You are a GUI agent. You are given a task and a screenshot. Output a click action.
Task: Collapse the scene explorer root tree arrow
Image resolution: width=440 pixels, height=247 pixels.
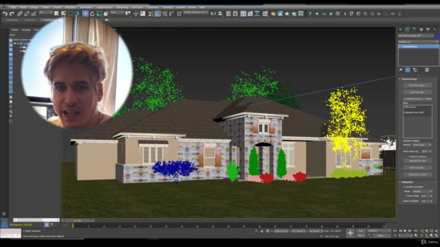click(15, 44)
